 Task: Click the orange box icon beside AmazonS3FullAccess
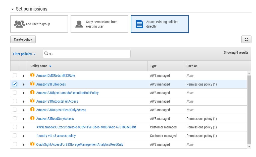[x=32, y=84]
